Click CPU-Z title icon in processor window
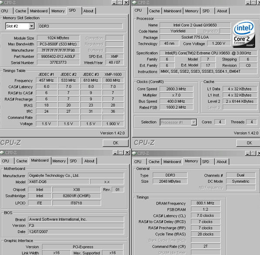This screenshot has width=260, height=255. point(135,2)
